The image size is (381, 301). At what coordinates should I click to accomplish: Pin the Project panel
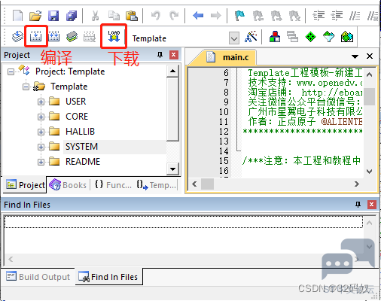(x=160, y=55)
